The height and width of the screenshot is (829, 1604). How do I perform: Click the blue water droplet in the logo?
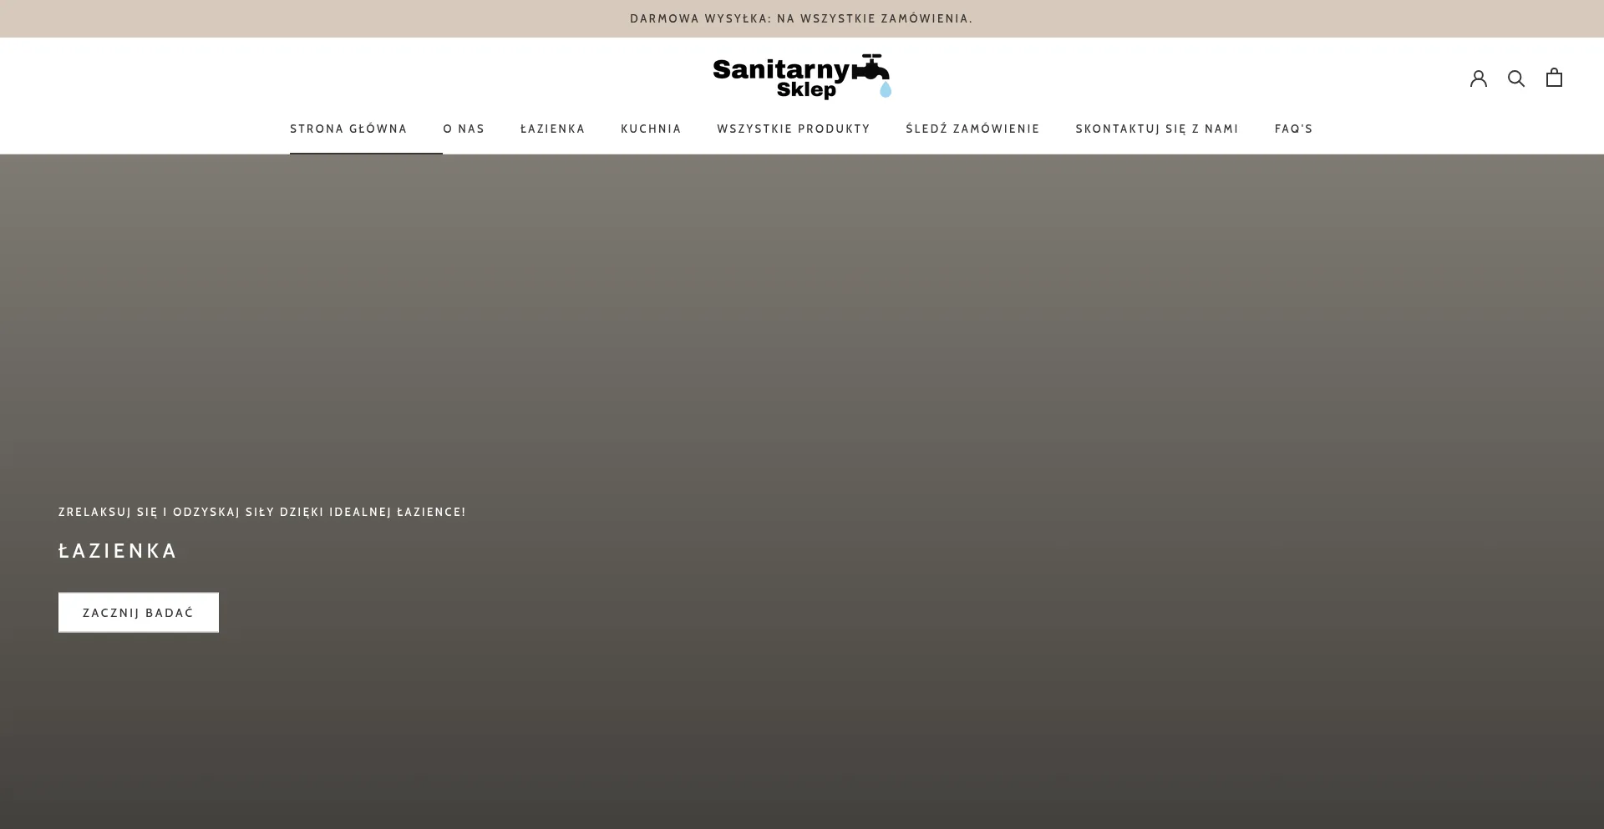pyautogui.click(x=885, y=89)
